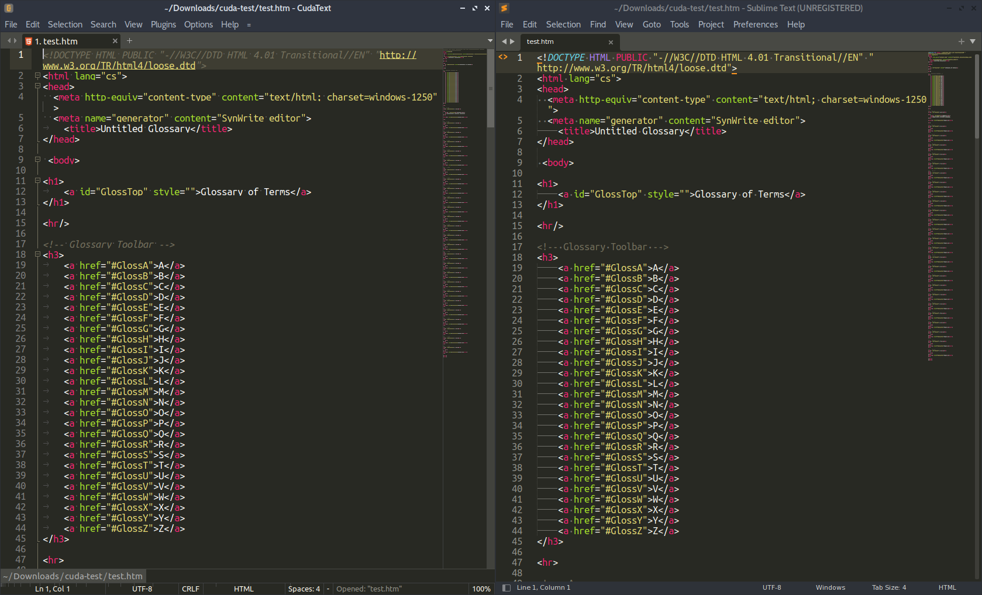Image resolution: width=982 pixels, height=595 pixels.
Task: Click the '~/Downloads/cuda-test/test.htm' path label in CudaText
Action: tap(73, 576)
